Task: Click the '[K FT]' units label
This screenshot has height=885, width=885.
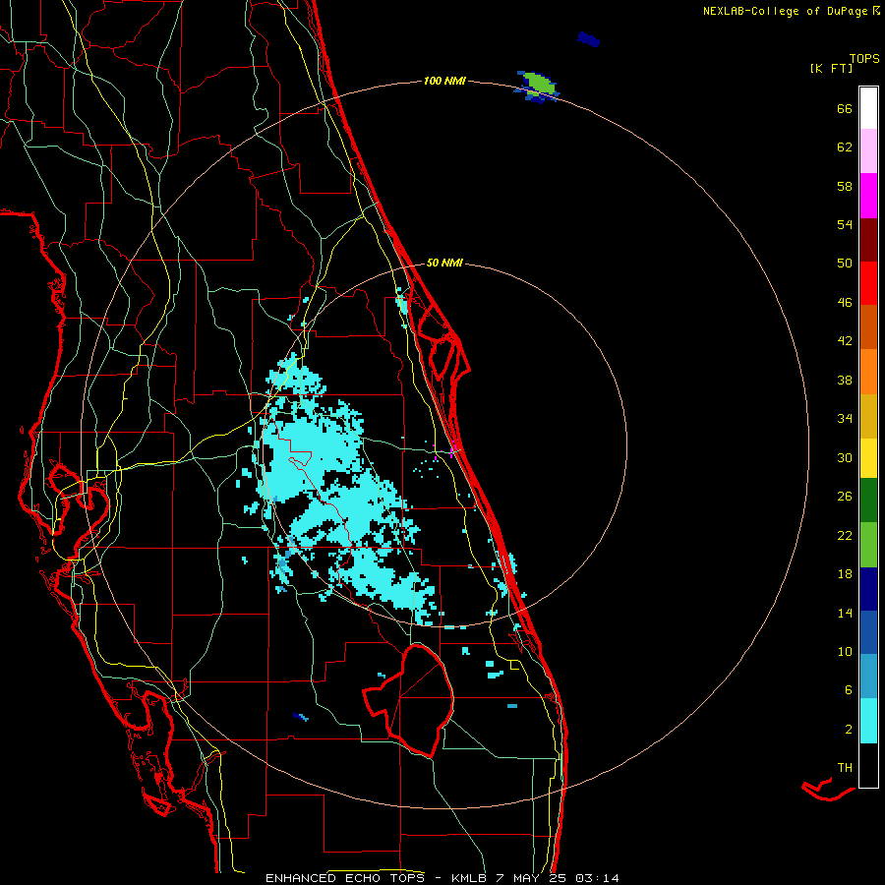Action: 831,69
